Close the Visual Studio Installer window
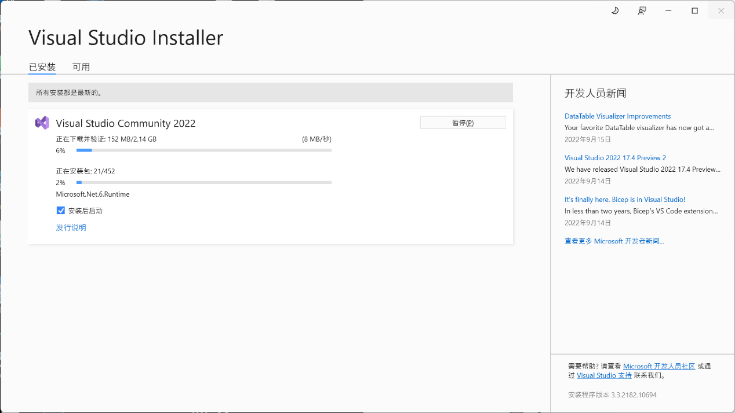The image size is (735, 413). pyautogui.click(x=721, y=11)
